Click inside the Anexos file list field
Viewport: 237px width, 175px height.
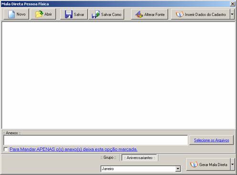[x=96, y=140]
